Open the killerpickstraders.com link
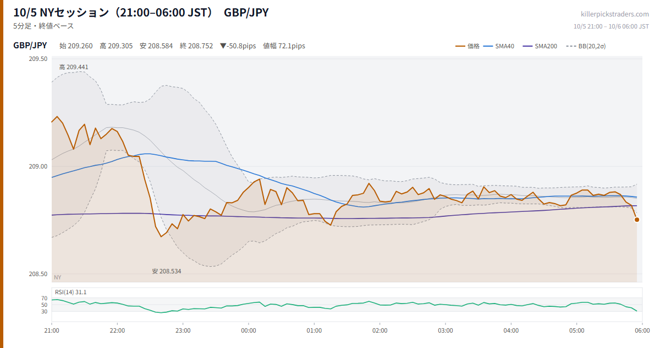This screenshot has width=660, height=348. [615, 14]
